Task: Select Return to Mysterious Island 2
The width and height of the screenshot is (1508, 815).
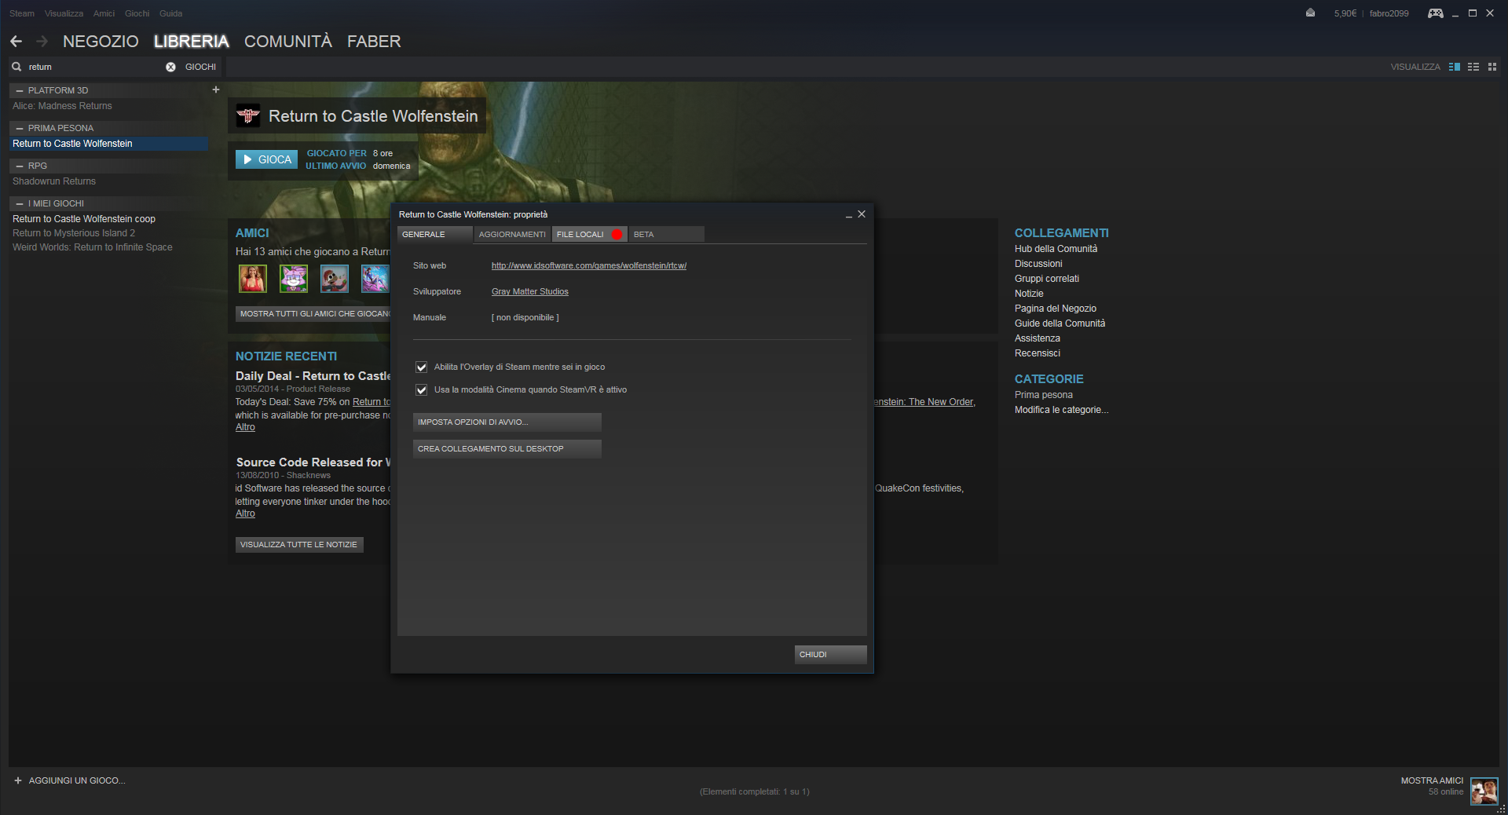Action: [x=74, y=233]
